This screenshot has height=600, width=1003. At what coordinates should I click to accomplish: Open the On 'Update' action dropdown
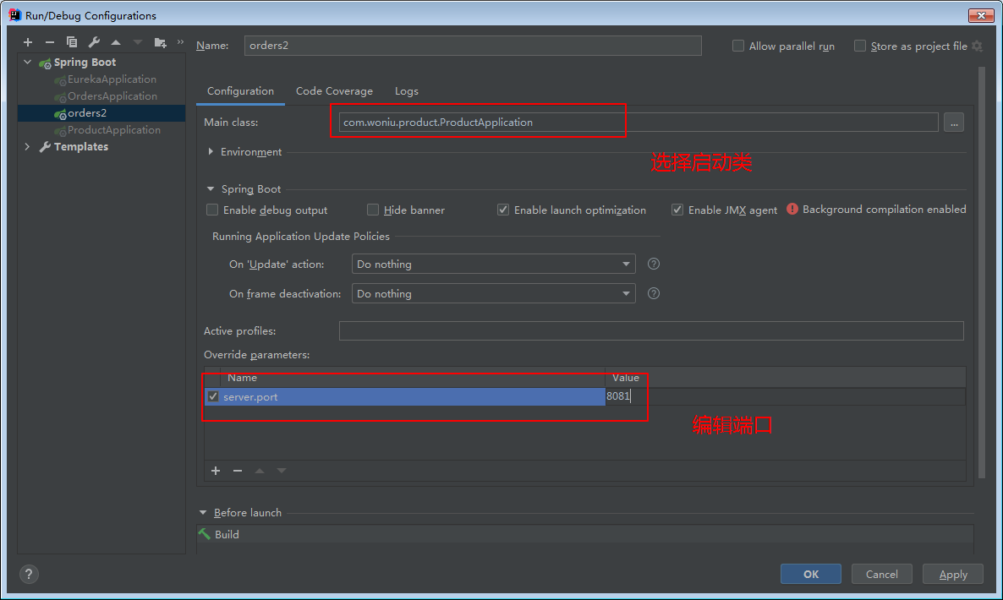[x=493, y=265]
